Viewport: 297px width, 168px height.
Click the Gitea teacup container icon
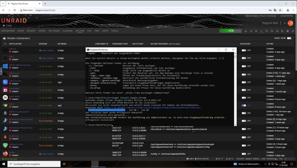(x=5, y=105)
